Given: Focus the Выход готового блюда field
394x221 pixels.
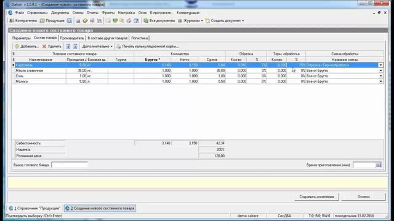Looking at the screenshot, I should 70,165.
